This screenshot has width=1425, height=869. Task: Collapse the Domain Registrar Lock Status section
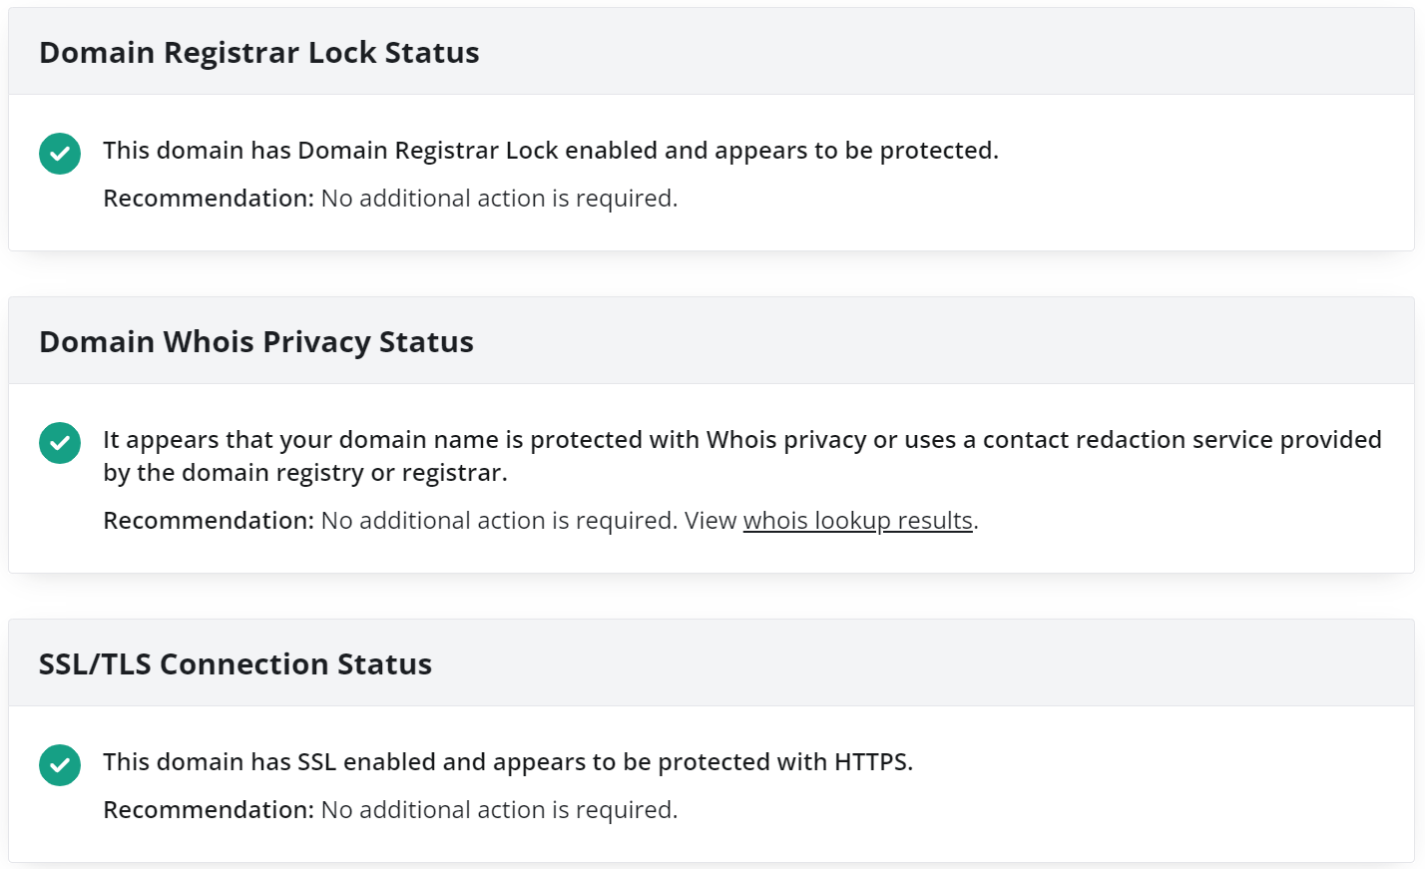pos(258,52)
